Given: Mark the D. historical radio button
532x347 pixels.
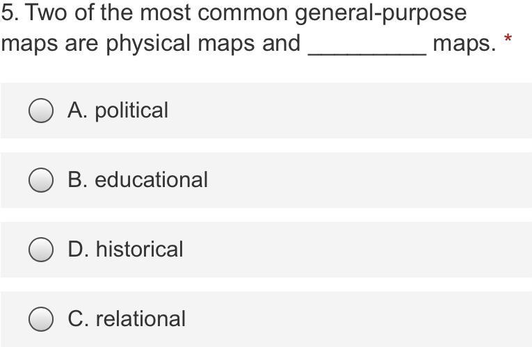Looking at the screenshot, I should coord(41,250).
